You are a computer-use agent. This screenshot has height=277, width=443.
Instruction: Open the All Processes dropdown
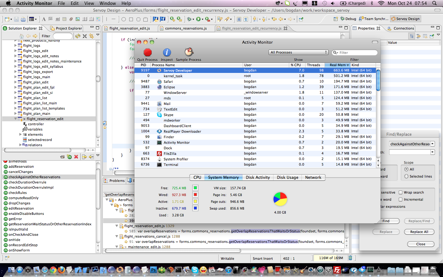click(x=298, y=52)
